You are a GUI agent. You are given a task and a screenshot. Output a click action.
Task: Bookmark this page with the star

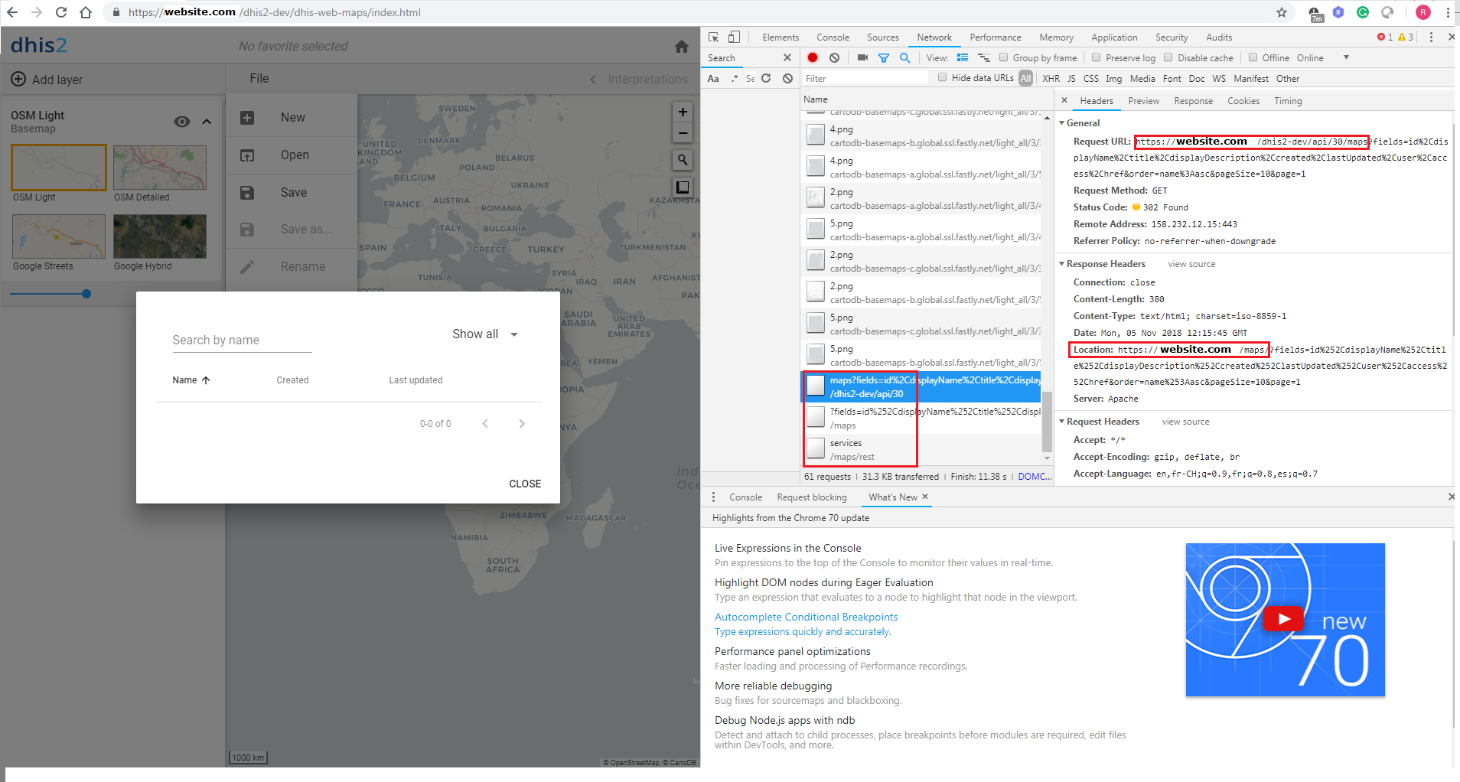pos(1282,12)
